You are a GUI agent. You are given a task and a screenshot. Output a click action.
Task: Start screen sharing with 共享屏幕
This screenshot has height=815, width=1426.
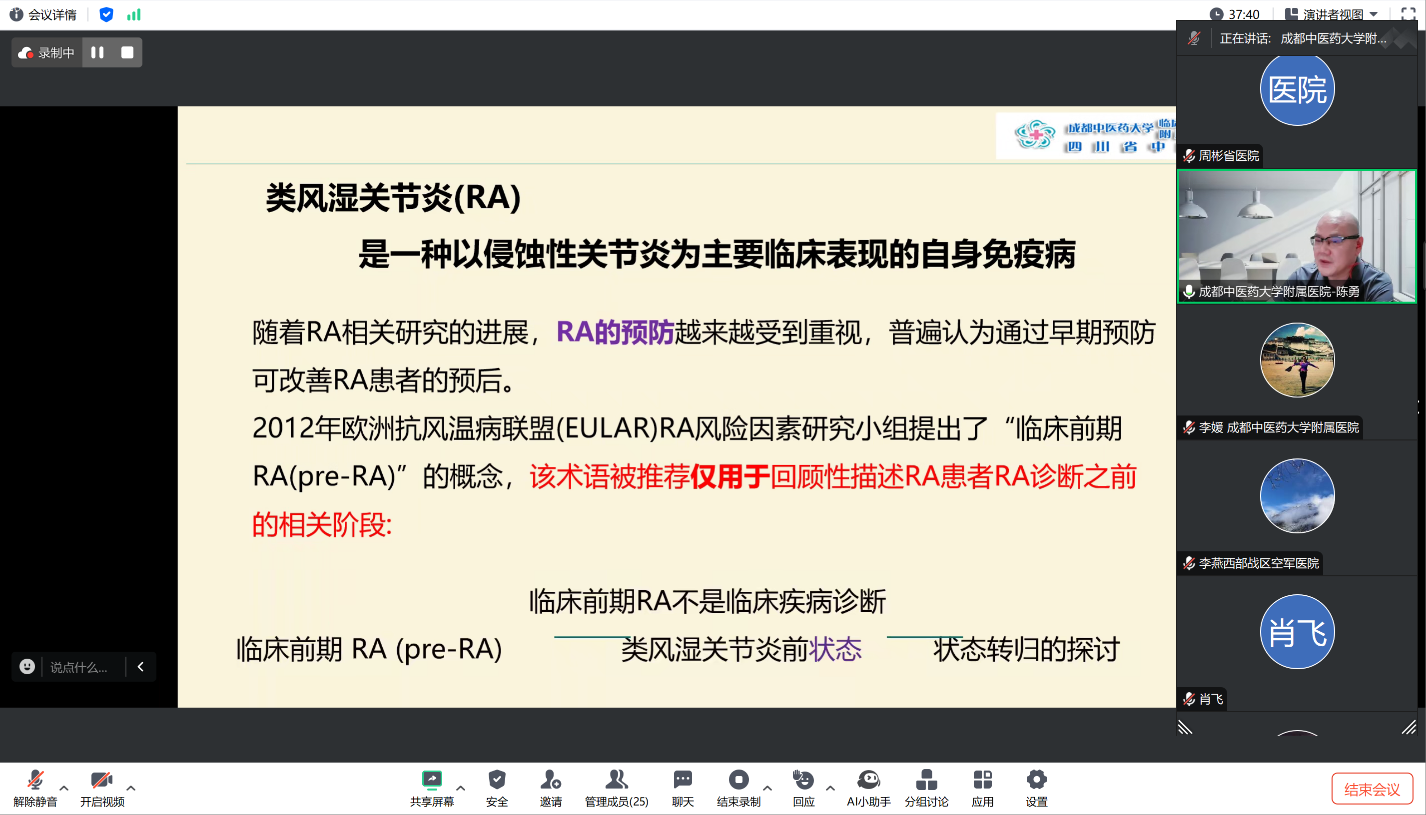tap(432, 788)
